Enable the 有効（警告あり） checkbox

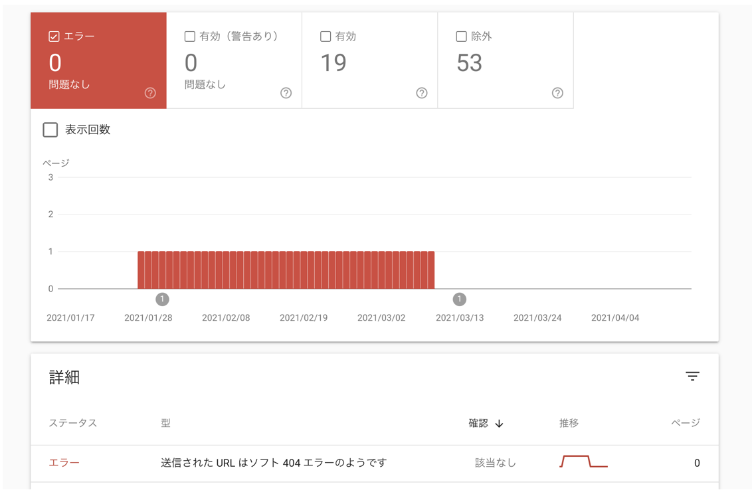pyautogui.click(x=190, y=37)
